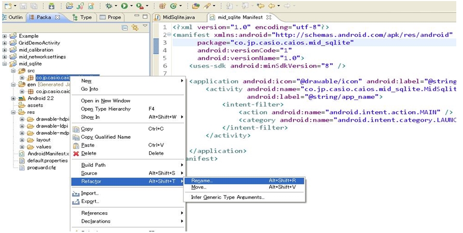Viewport: 463px width, 233px height.
Task: Click the Run green play icon
Action: (x=124, y=6)
